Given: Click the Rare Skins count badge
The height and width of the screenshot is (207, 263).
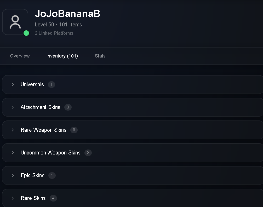Looking at the screenshot, I should [53, 198].
